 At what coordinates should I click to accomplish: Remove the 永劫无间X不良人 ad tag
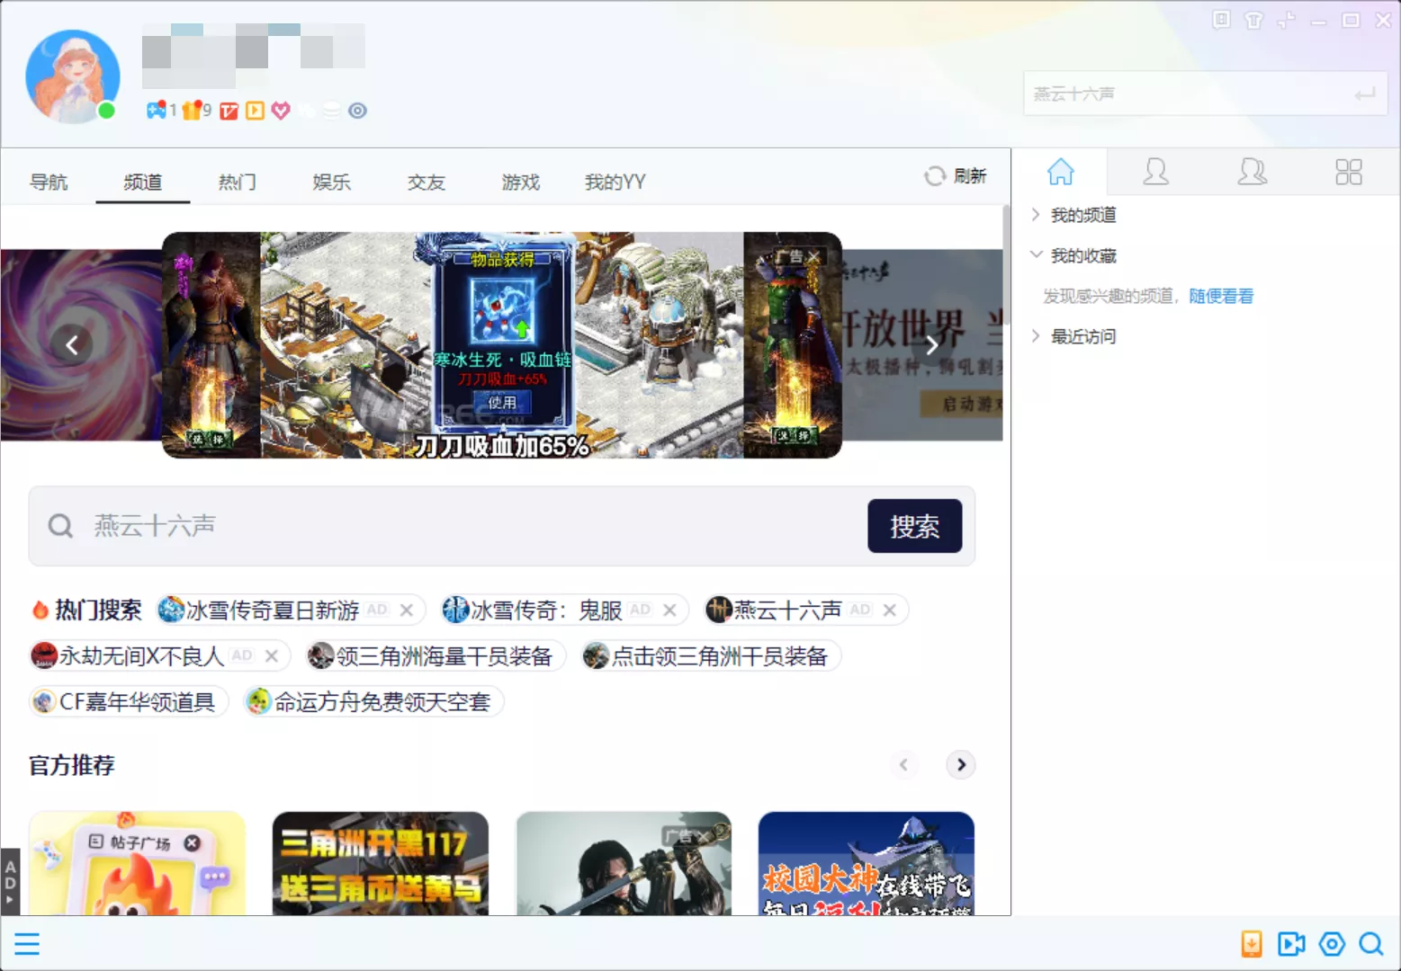point(271,655)
